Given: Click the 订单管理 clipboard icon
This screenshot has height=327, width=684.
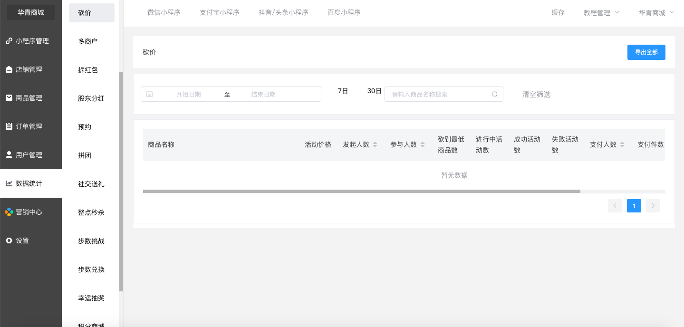Looking at the screenshot, I should (9, 126).
